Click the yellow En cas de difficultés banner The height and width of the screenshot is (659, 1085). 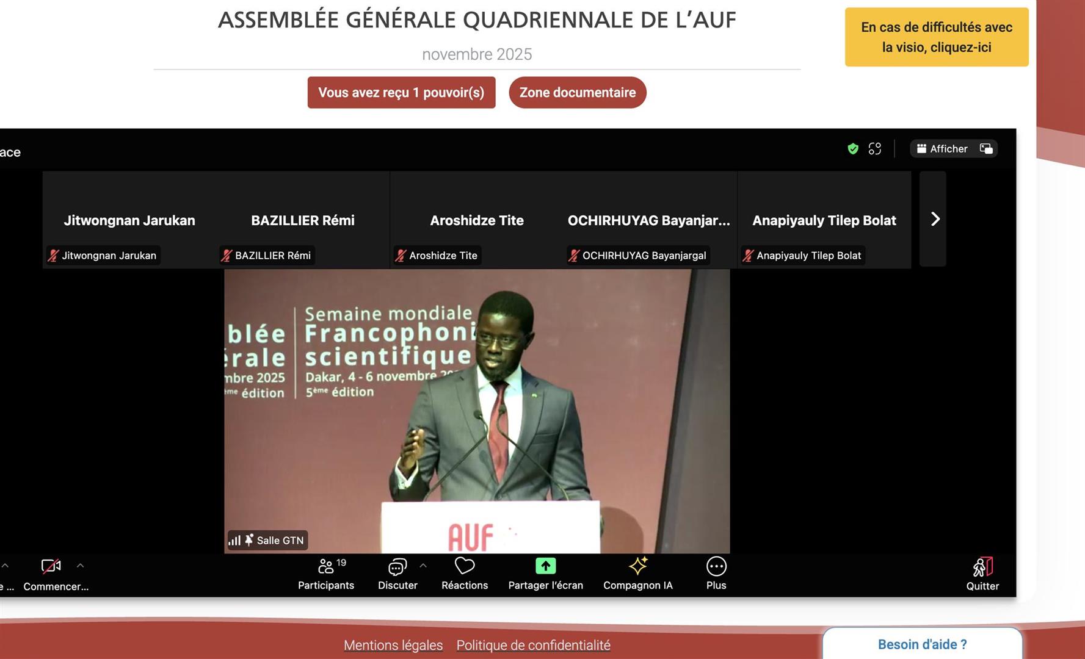click(x=936, y=37)
